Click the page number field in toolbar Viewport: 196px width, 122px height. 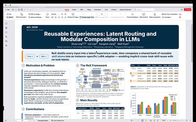102,14
